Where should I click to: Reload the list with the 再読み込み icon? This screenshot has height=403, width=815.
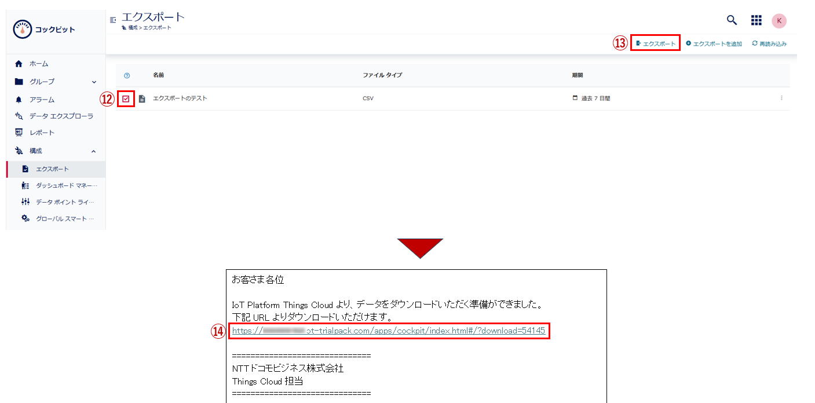pyautogui.click(x=769, y=43)
